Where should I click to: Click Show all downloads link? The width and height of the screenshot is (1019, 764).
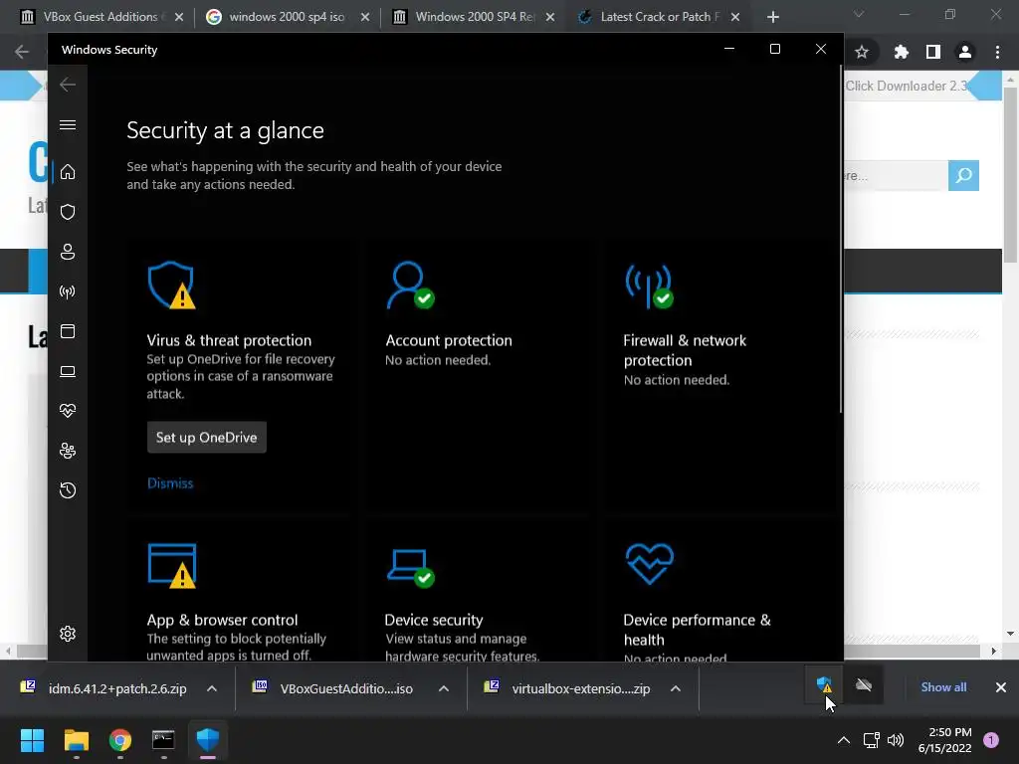point(943,687)
